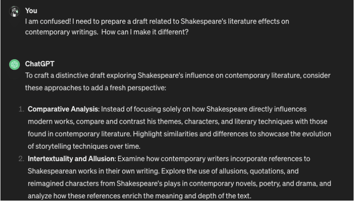
Task: Click the user profile avatar beside You
Action: 15,11
